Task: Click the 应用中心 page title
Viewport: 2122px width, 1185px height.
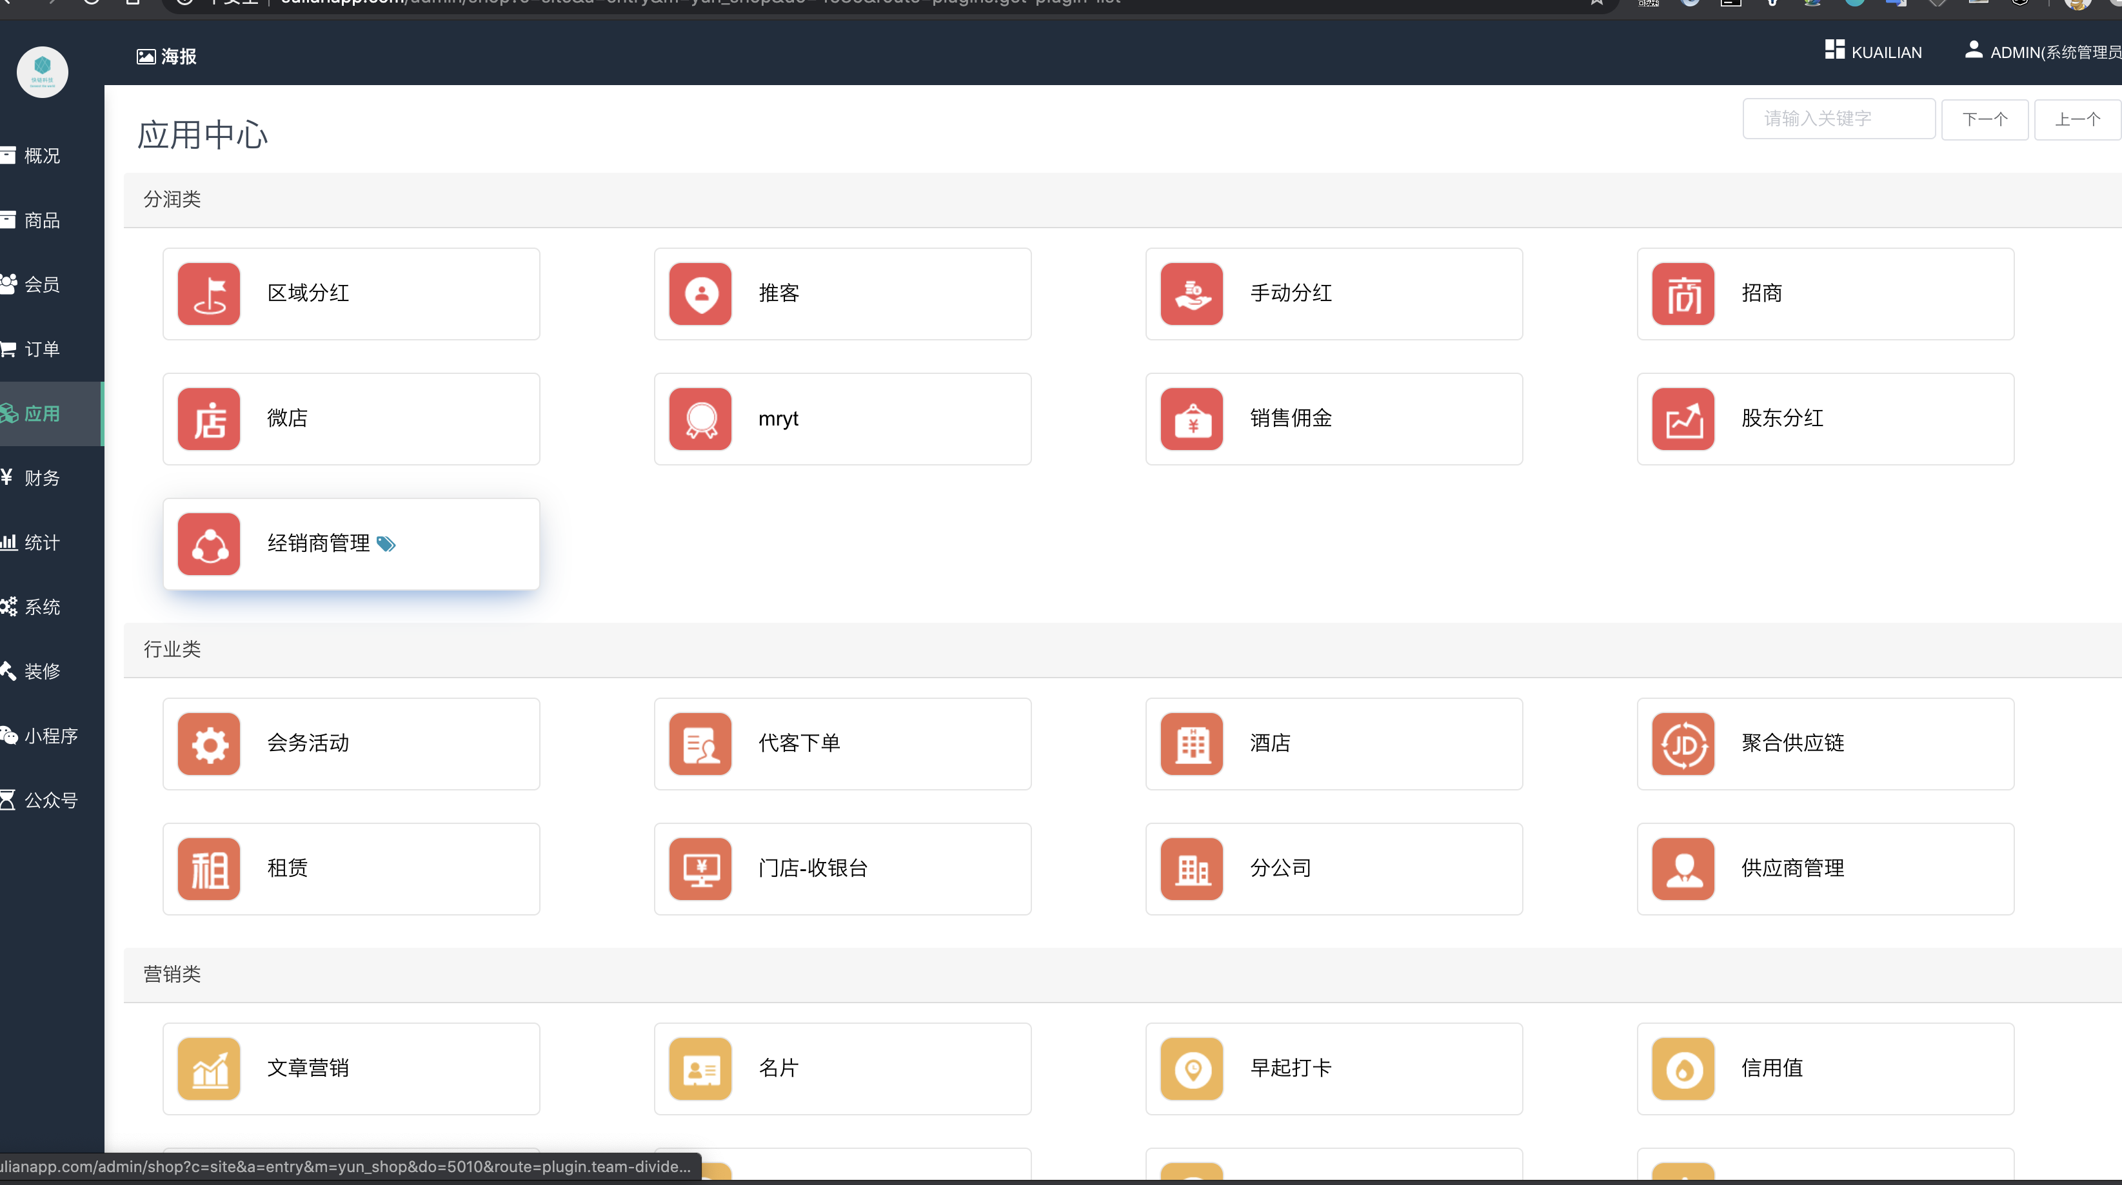Action: click(x=203, y=135)
